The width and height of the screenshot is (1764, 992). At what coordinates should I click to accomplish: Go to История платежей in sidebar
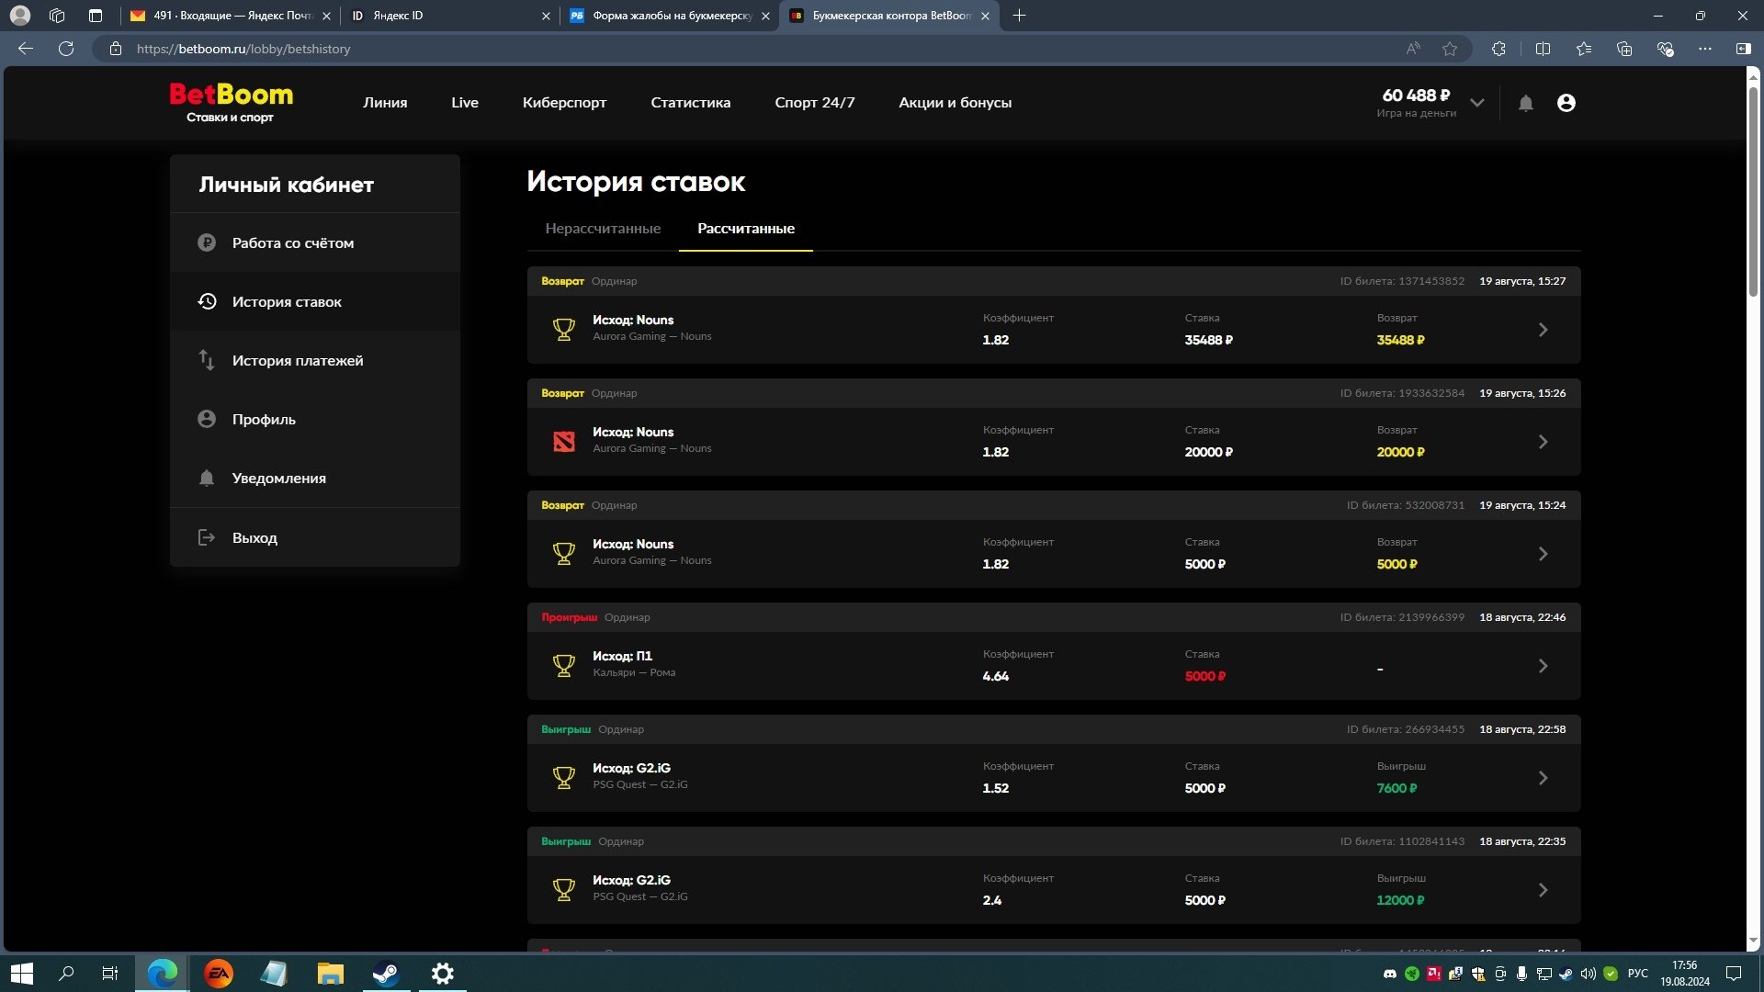[x=297, y=361]
